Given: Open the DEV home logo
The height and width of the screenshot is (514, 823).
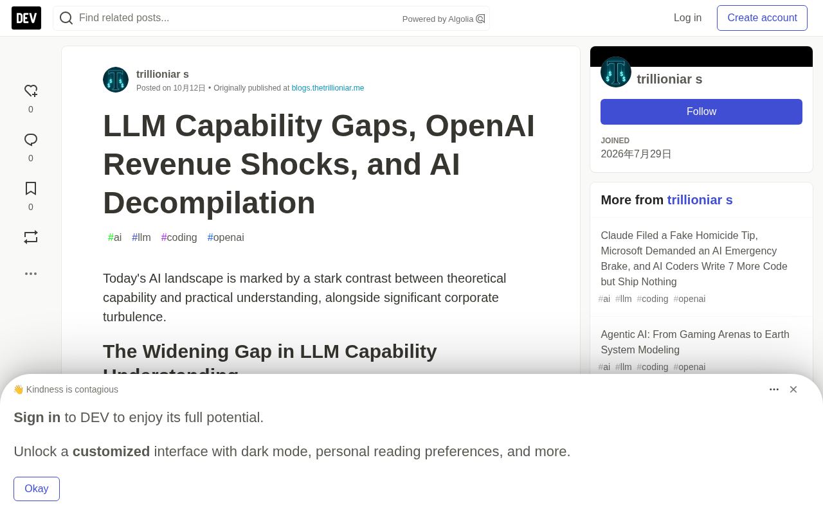Looking at the screenshot, I should (x=26, y=18).
